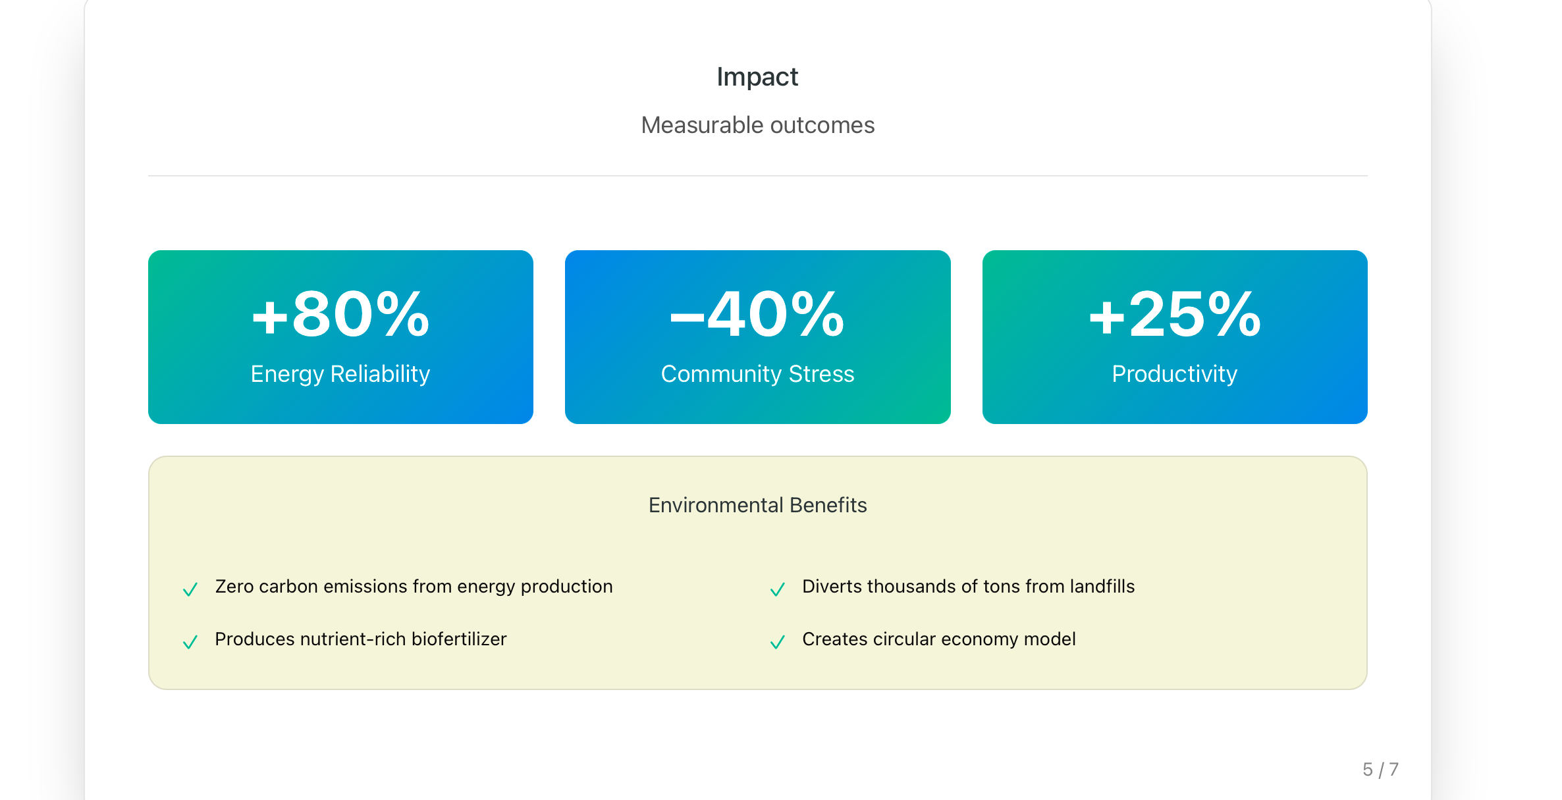Screen dimensions: 1562x800
Task: Click the checkmark beside Diverts thousands of tons
Action: click(x=778, y=589)
